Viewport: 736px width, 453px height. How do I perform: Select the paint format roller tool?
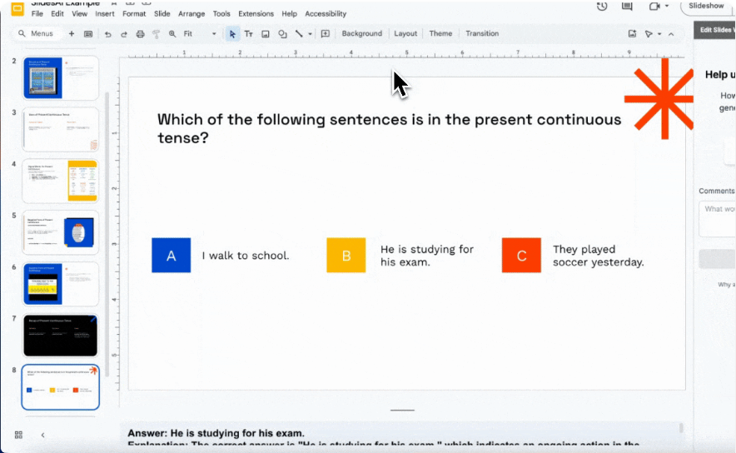pos(156,34)
